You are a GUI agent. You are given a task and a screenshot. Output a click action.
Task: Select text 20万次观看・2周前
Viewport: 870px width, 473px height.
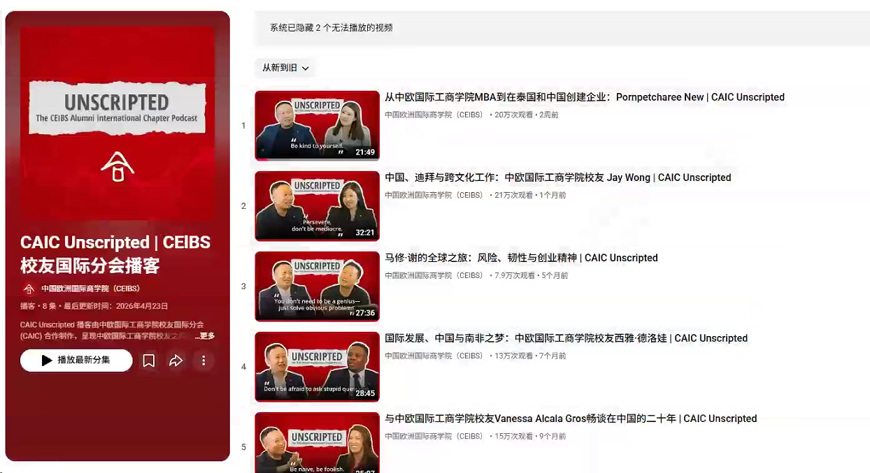click(x=527, y=115)
